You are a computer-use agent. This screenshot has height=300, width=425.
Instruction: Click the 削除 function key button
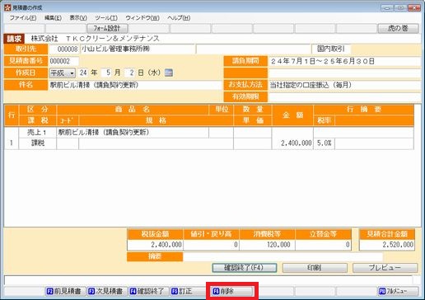pos(232,291)
